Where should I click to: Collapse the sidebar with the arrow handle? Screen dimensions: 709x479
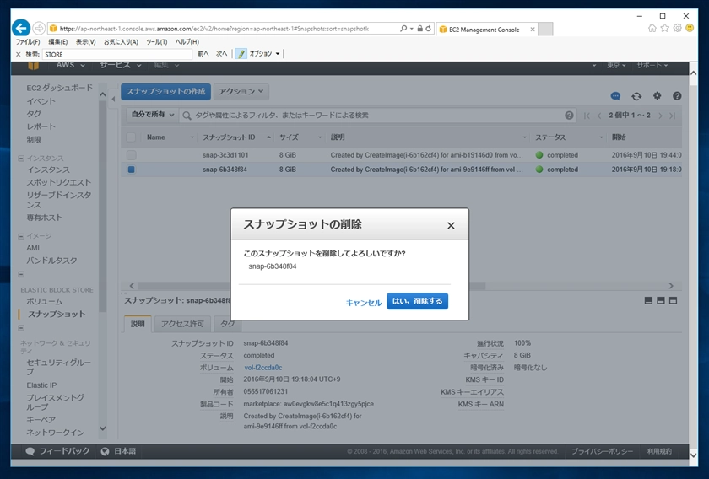113,99
